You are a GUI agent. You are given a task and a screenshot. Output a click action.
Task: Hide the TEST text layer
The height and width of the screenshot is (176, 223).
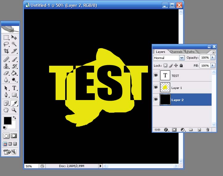pyautogui.click(x=156, y=75)
